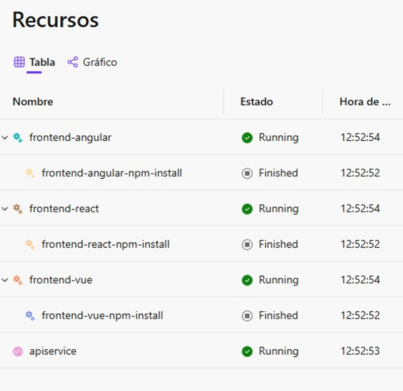Sort by the Estado column header

pos(256,102)
